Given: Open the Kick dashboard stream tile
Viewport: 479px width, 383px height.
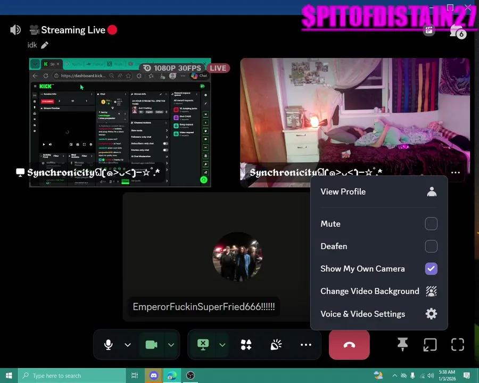Looking at the screenshot, I should 120,122.
